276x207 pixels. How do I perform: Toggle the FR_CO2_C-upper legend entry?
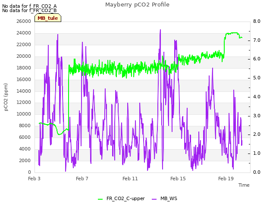(x=121, y=198)
